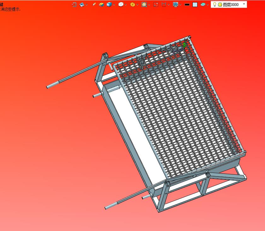The width and height of the screenshot is (265, 231).
Task: Open dropdown arrow beside the magnifier icon
Action: (x=149, y=5)
